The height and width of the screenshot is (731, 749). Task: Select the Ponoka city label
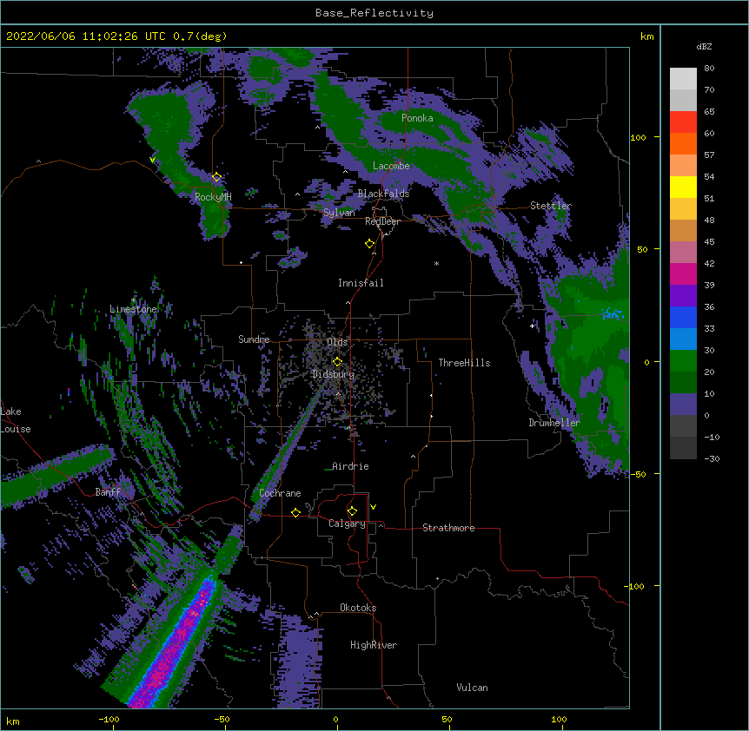[417, 118]
